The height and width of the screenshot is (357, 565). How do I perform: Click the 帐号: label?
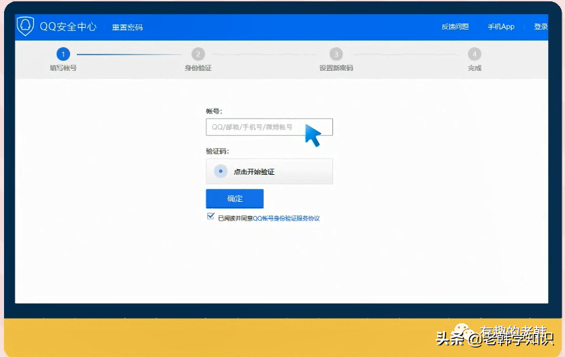point(214,111)
